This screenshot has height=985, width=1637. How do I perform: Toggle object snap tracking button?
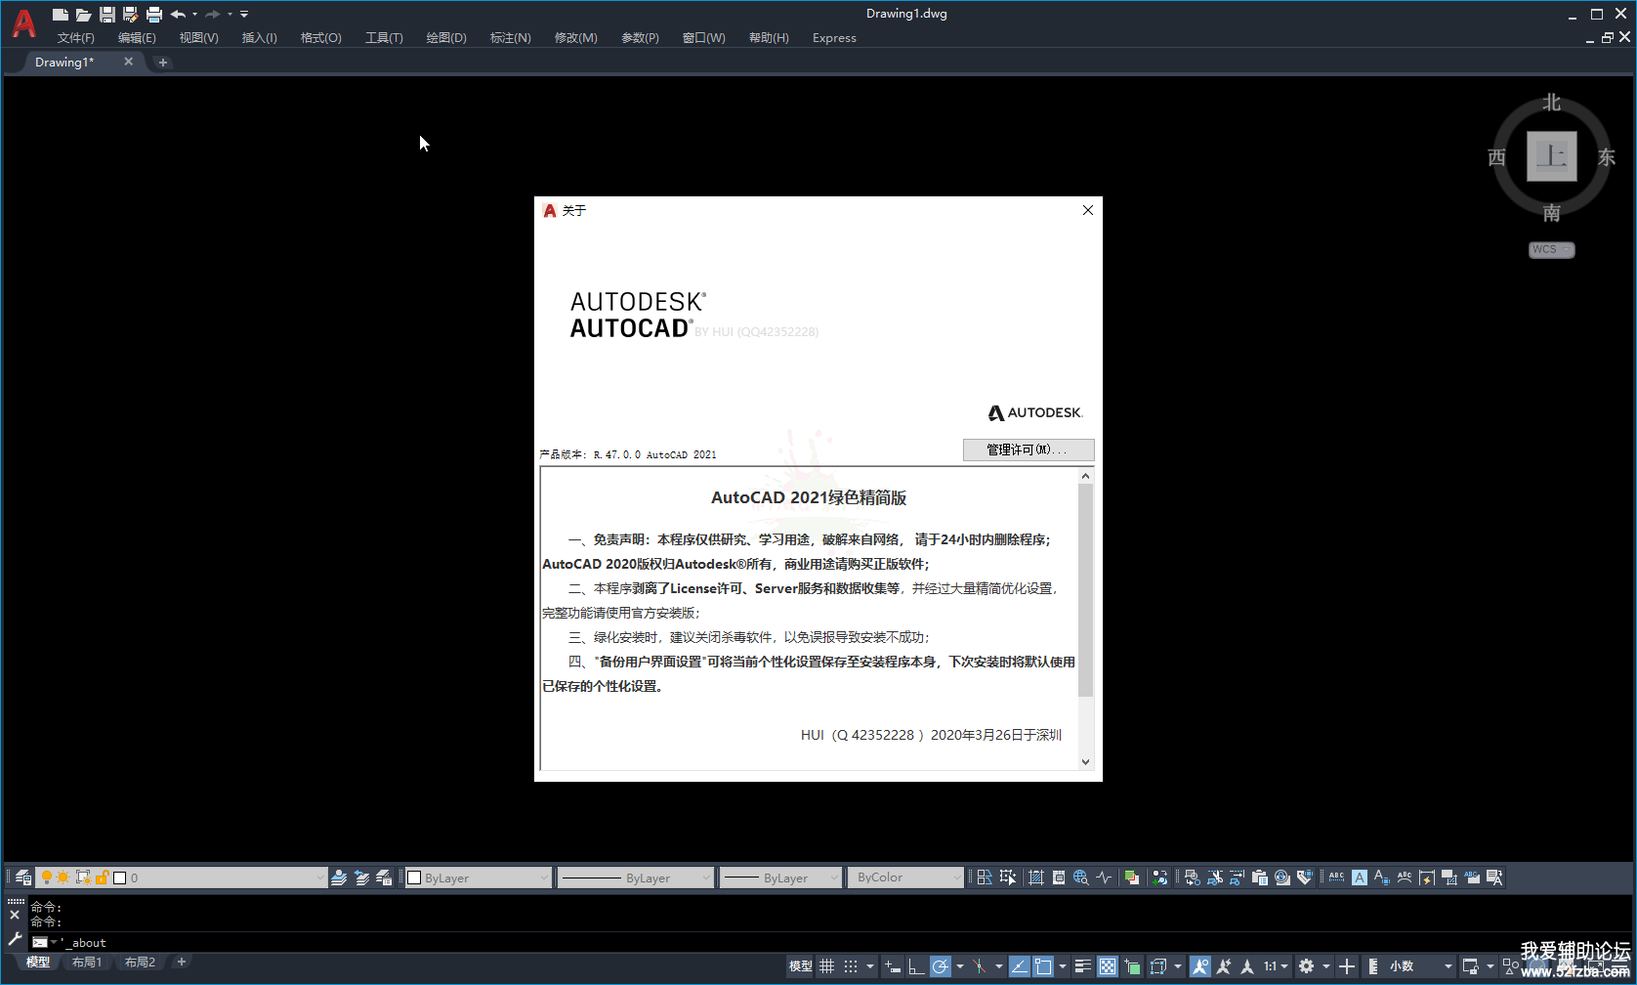click(1019, 966)
